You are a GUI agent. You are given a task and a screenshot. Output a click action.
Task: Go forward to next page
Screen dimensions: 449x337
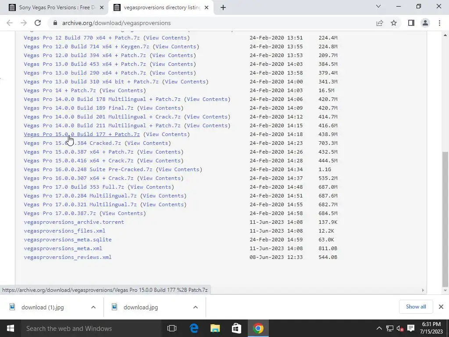pyautogui.click(x=24, y=23)
